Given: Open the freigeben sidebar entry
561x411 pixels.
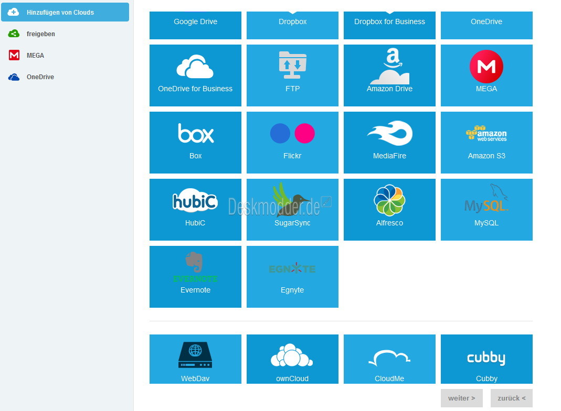Looking at the screenshot, I should click(65, 34).
